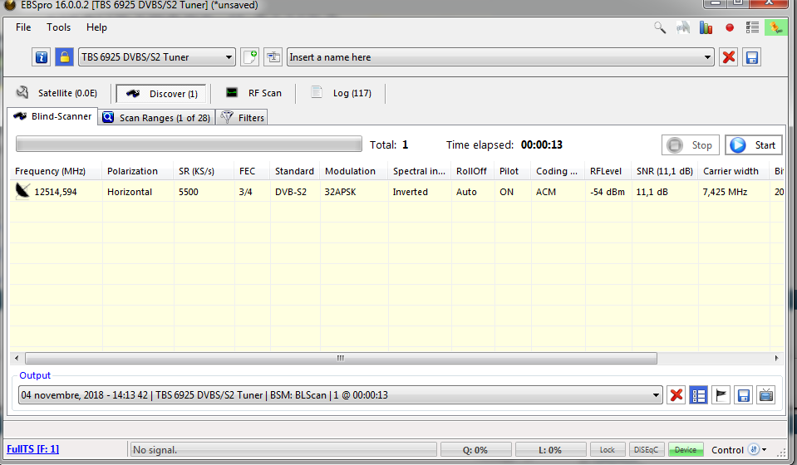The width and height of the screenshot is (797, 465).
Task: Click the save floppy disk icon beside the name field
Action: pos(752,56)
